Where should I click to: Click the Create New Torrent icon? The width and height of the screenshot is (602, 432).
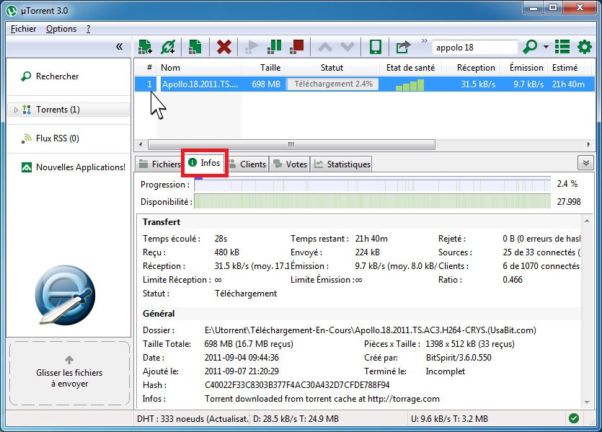(195, 47)
